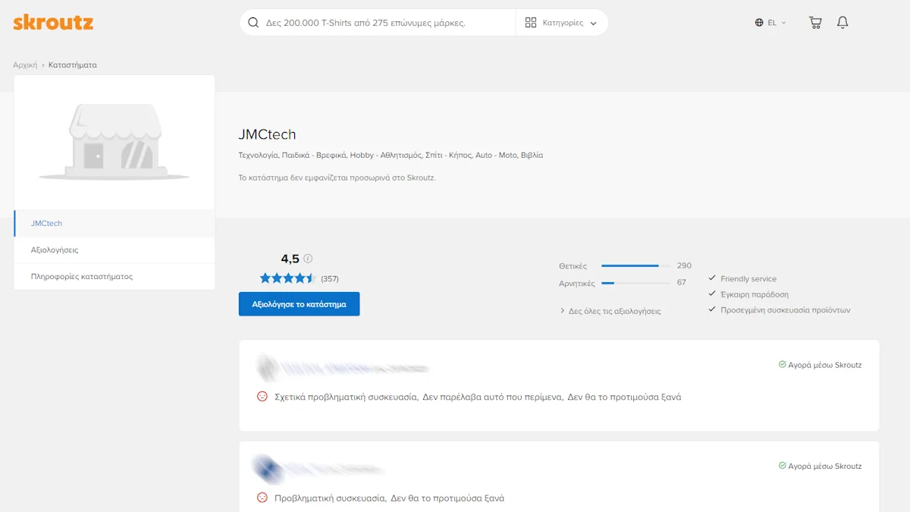Click the Θετικές label
The width and height of the screenshot is (910, 512).
pyautogui.click(x=573, y=266)
